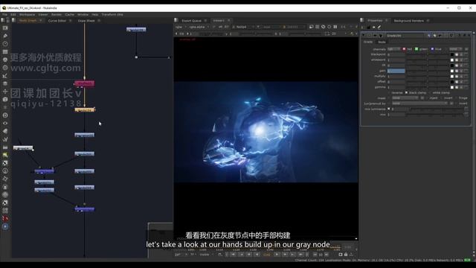The width and height of the screenshot is (476, 268).
Task: Open the viewer A input Noise4 dropdown
Action: (x=243, y=27)
